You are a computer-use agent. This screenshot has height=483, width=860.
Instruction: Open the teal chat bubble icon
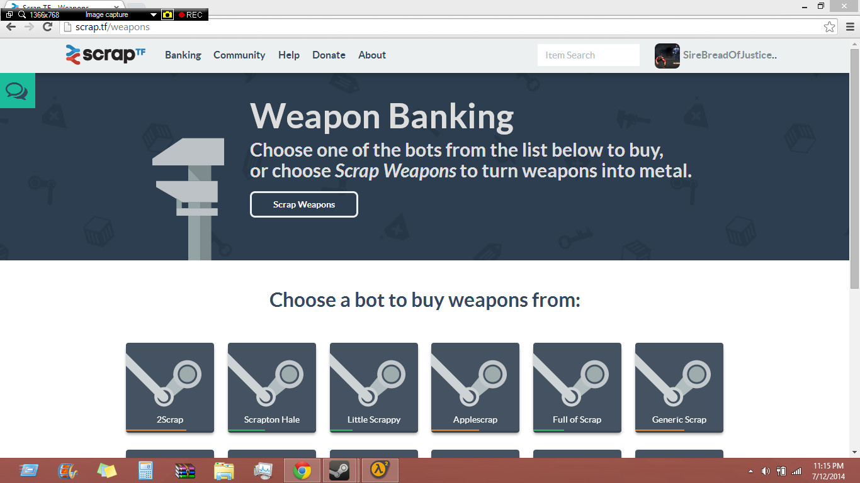[x=17, y=91]
